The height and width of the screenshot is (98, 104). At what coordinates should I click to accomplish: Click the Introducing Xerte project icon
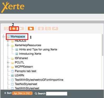(17, 54)
